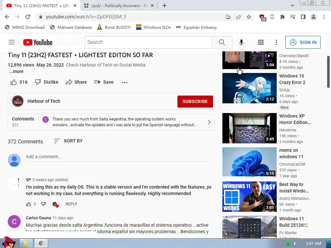Toggle the browser side panel icon
Viewport: 331px width, 248px height.
tap(303, 17)
